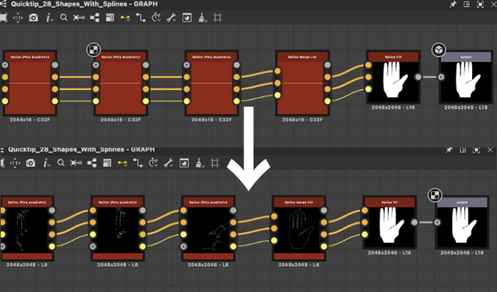Open the timer dropdown in the top graph toolbar
This screenshot has width=497, height=292.
tap(156, 17)
